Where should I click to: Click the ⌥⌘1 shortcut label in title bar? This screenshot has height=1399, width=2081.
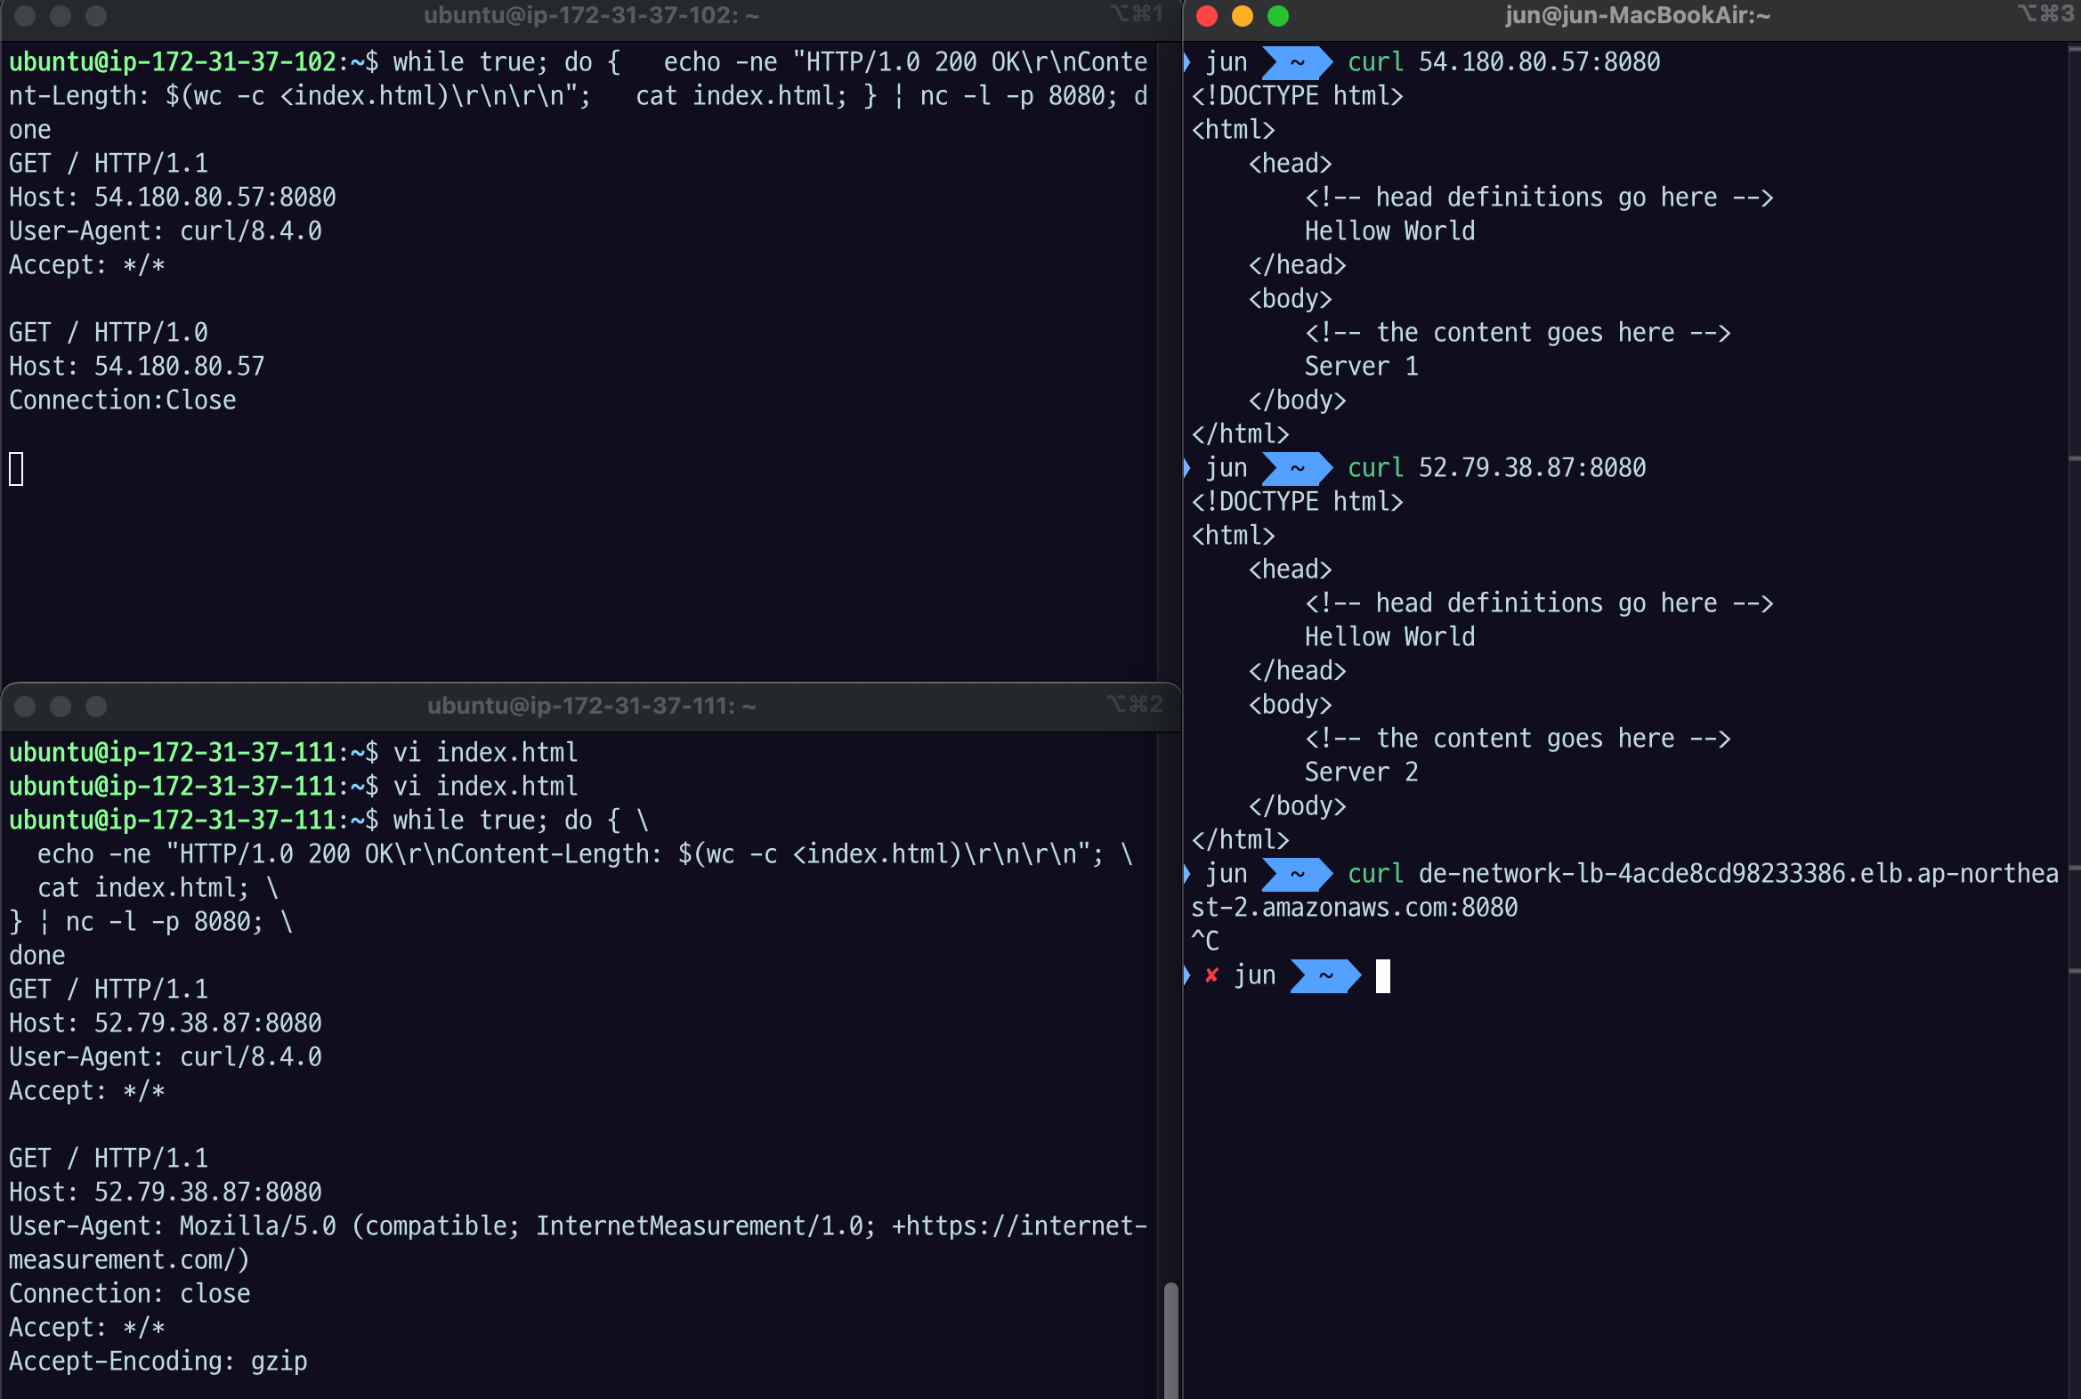click(1135, 14)
